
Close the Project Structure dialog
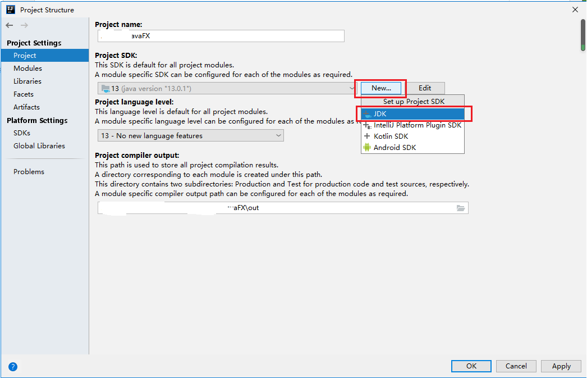pos(575,10)
